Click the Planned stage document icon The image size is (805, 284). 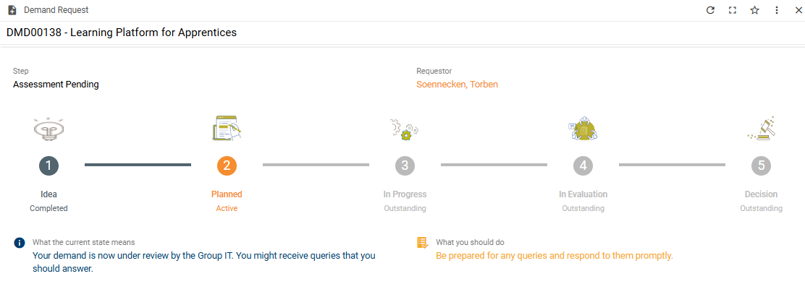point(227,128)
